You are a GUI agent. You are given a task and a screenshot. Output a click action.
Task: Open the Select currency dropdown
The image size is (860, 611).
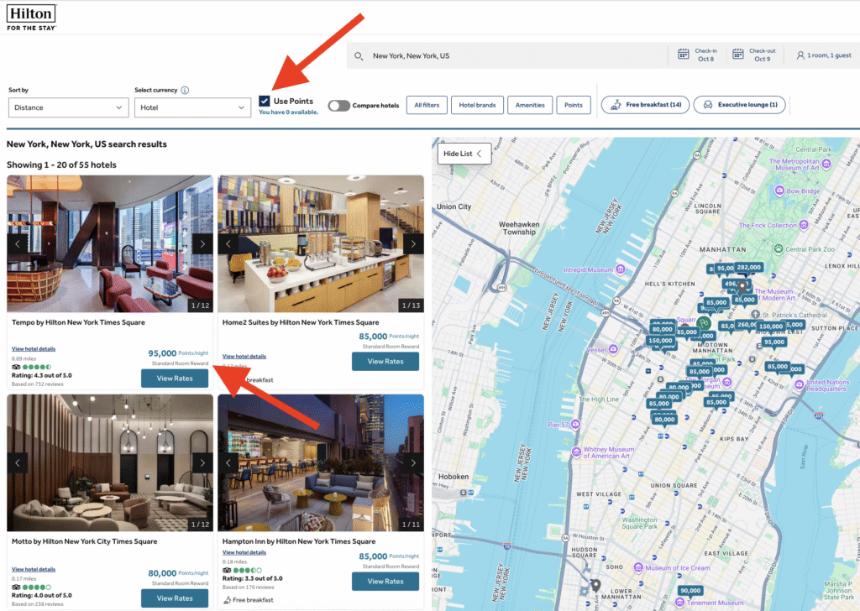click(x=192, y=107)
